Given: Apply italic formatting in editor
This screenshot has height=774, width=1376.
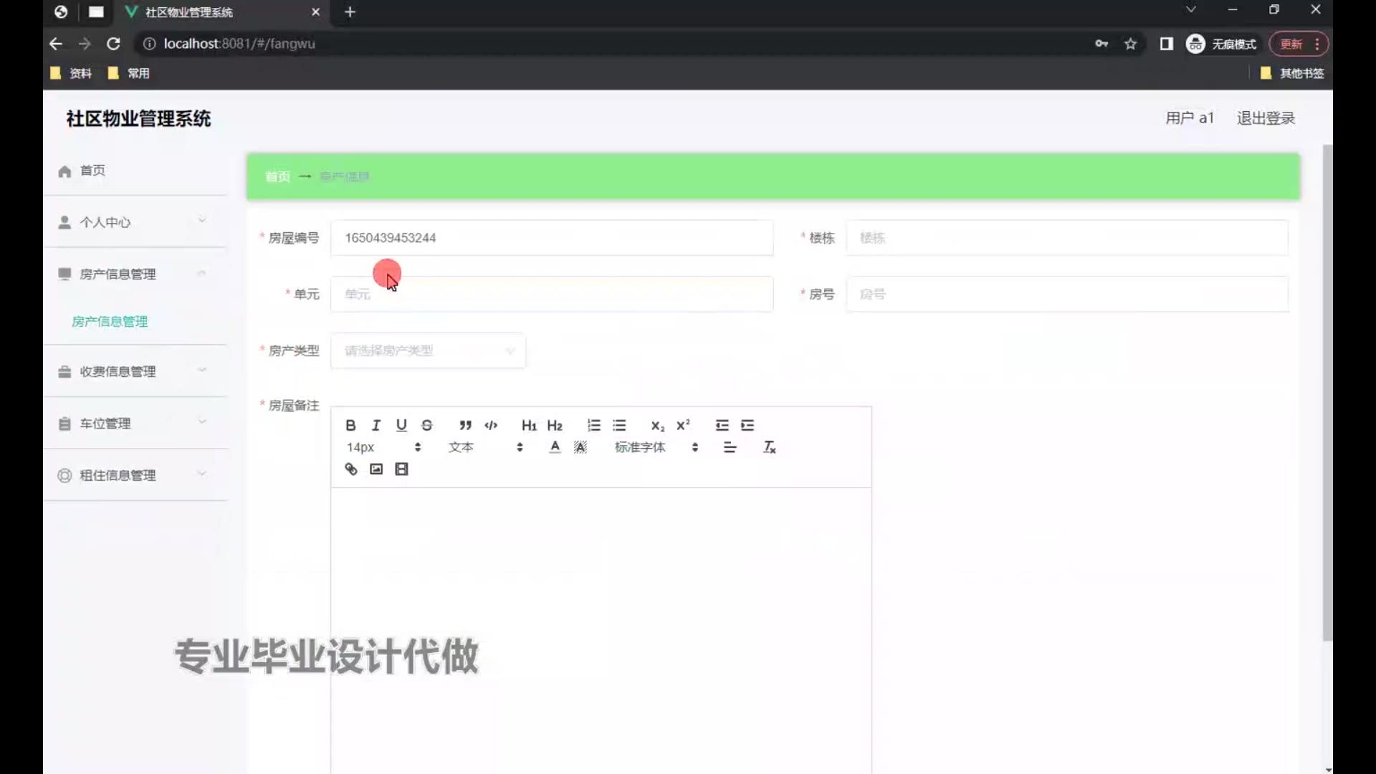Looking at the screenshot, I should pyautogui.click(x=376, y=425).
